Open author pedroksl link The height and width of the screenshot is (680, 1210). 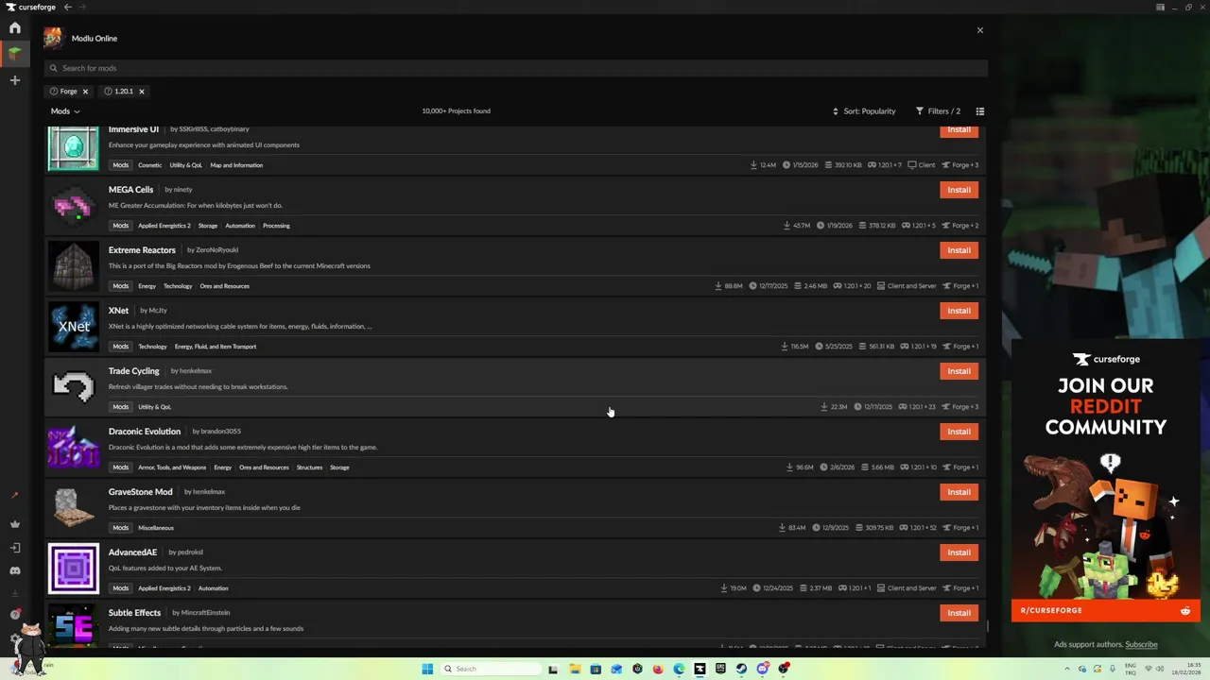pyautogui.click(x=190, y=552)
